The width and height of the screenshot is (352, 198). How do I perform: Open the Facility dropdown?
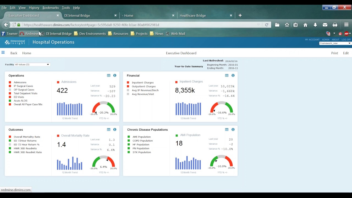coord(32,64)
